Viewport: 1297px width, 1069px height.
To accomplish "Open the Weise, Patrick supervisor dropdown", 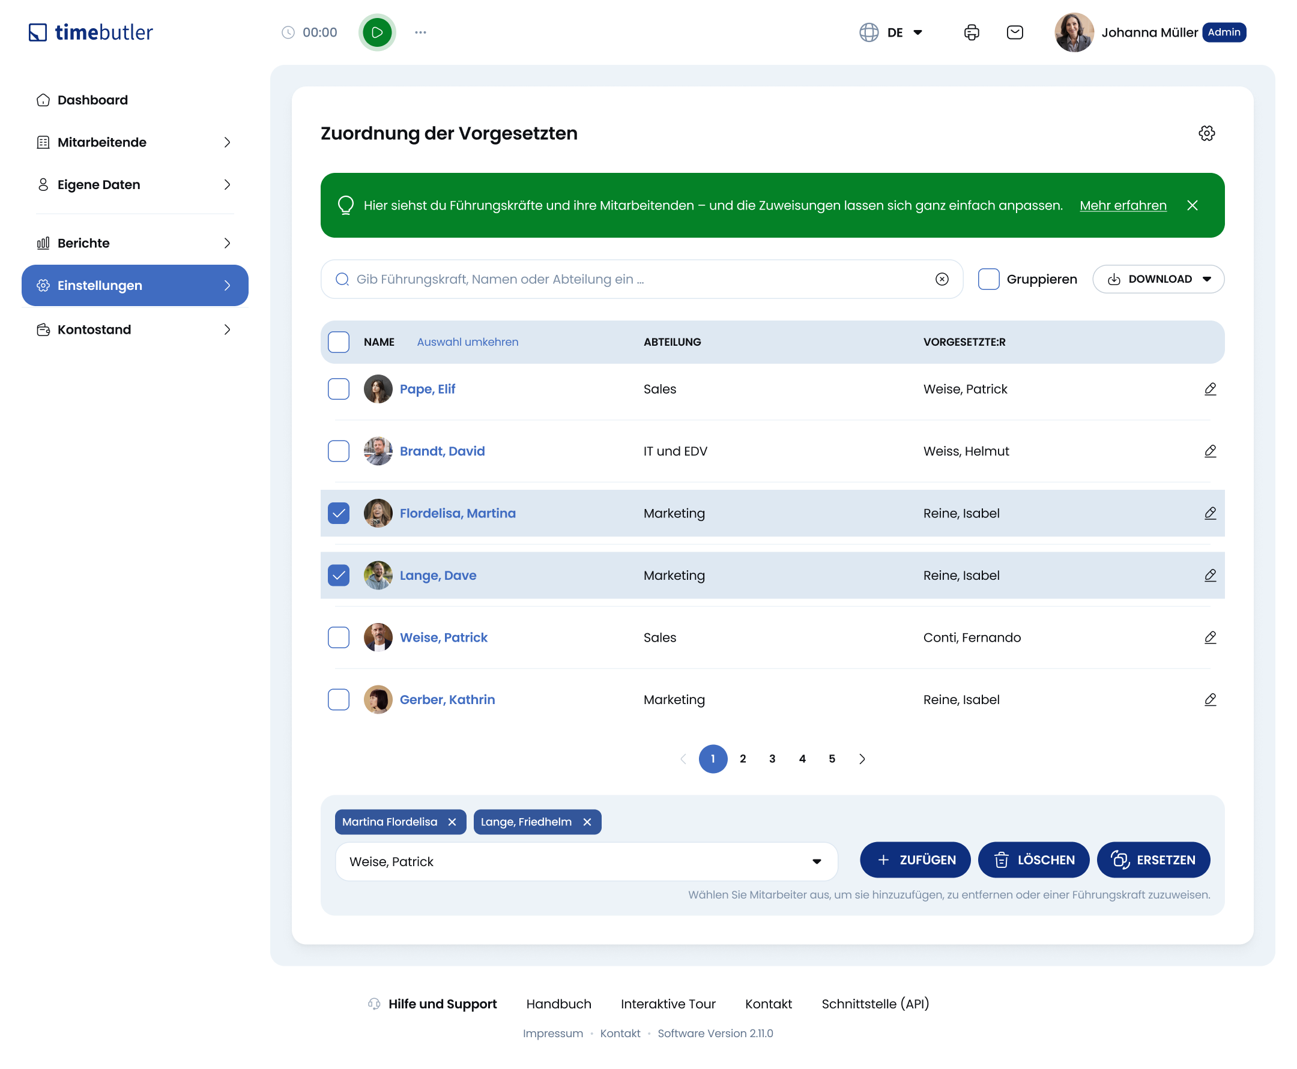I will [585, 861].
